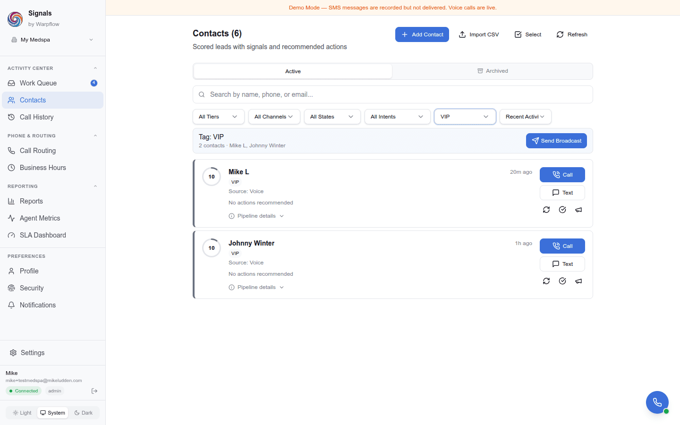This screenshot has height=425, width=680.
Task: Open the floating phone dialer
Action: pos(657,402)
